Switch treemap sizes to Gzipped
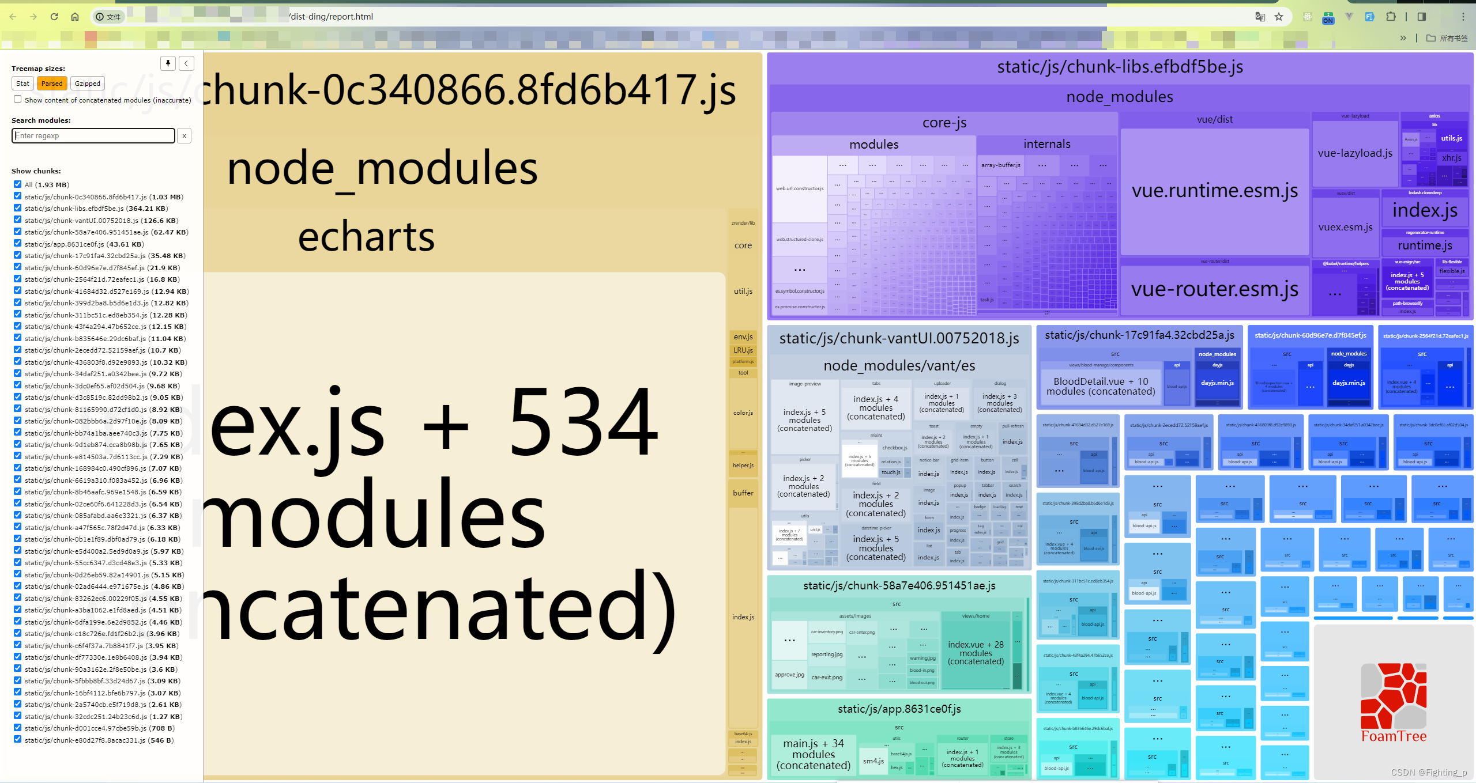Image resolution: width=1476 pixels, height=783 pixels. coord(88,84)
